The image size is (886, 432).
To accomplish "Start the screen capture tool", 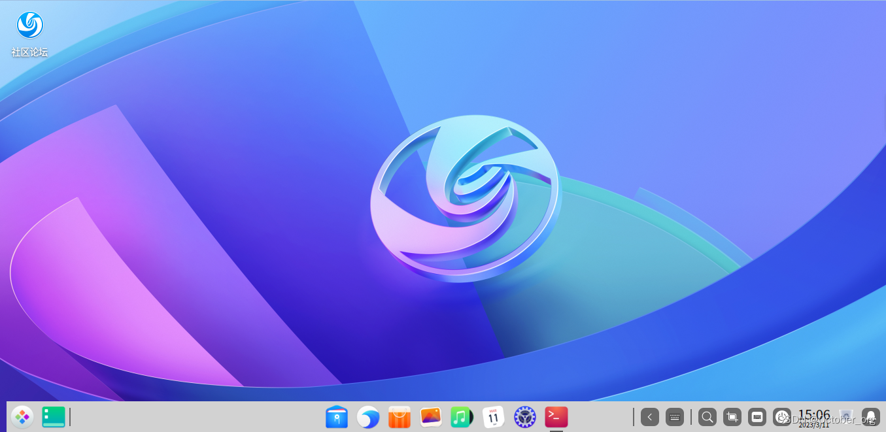I will [732, 416].
